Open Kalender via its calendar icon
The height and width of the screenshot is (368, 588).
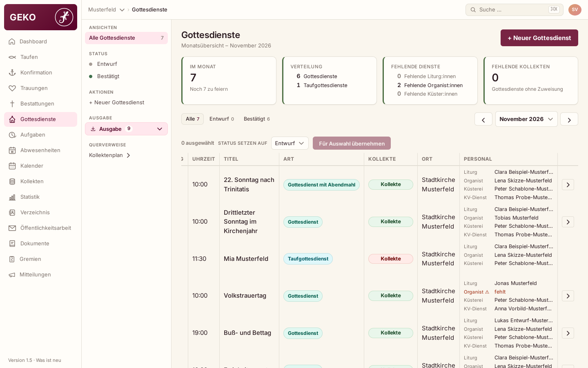(x=12, y=166)
